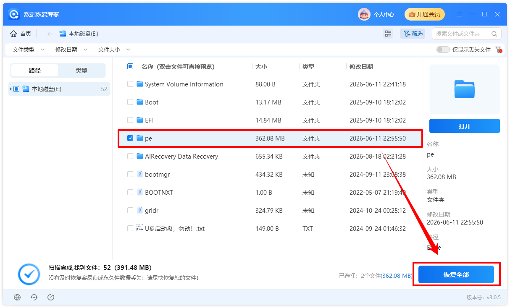Check the tree checkbox for 本地磁盘(E:)
This screenshot has height=308, width=510.
tap(16, 89)
